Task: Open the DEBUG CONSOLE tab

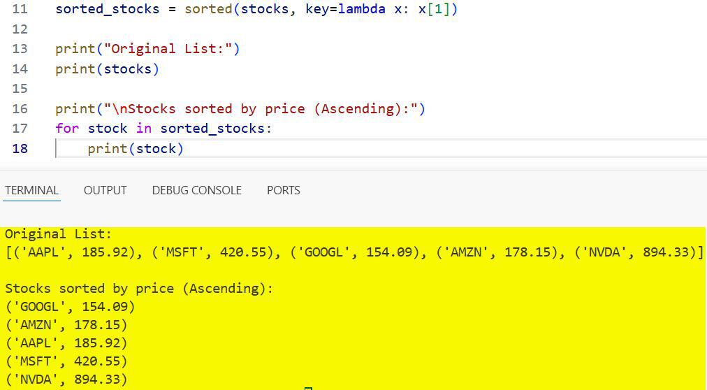Action: pos(196,190)
